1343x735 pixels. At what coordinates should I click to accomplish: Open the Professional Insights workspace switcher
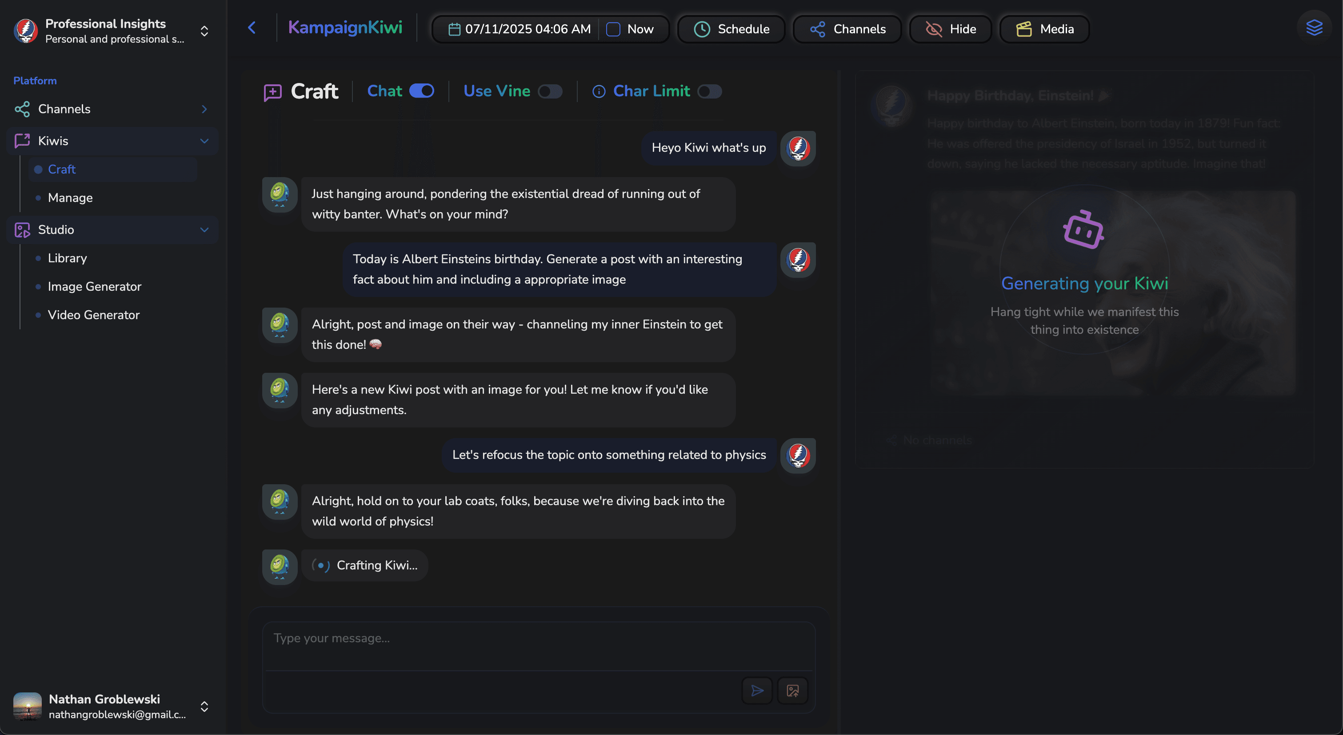tap(204, 31)
